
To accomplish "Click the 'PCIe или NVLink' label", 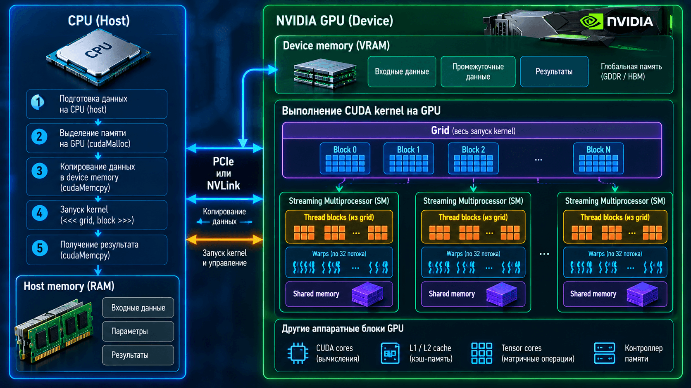I will (x=223, y=174).
